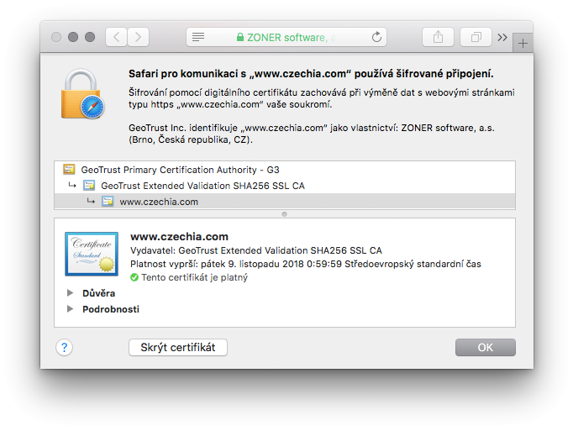Click the Certificate Standard thumbnail image
Image resolution: width=573 pixels, height=431 pixels.
pyautogui.click(x=92, y=254)
